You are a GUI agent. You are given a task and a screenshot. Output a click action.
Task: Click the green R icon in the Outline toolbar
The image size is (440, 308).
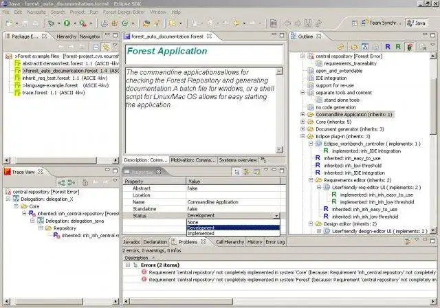[x=398, y=47]
